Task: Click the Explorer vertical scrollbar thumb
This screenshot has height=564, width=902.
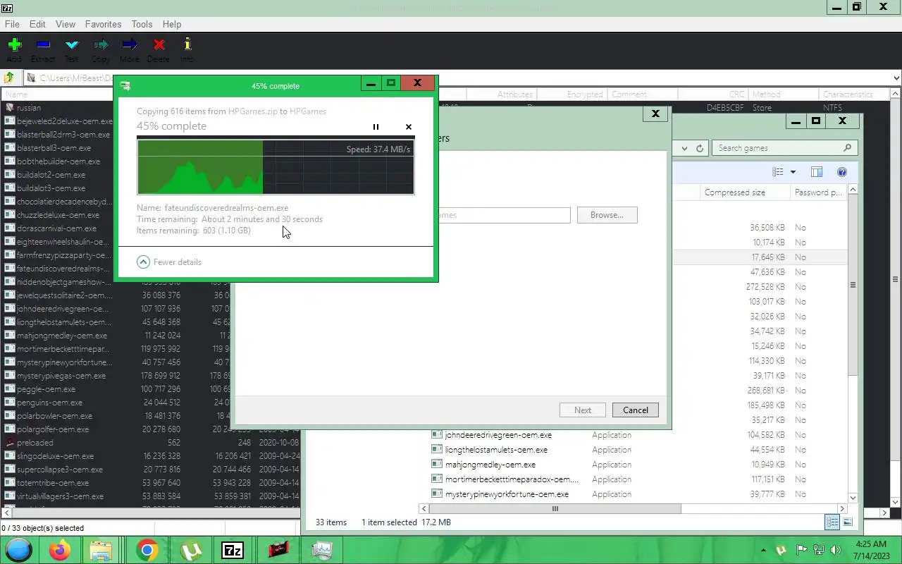Action: 853,285
